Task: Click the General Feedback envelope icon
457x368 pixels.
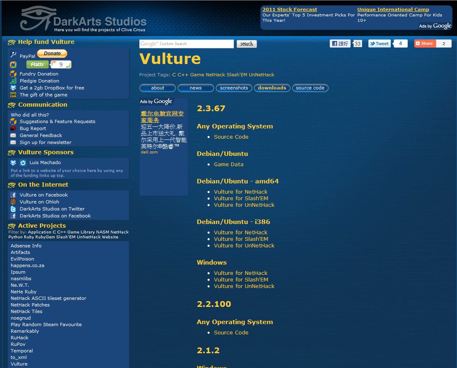Action: [x=13, y=135]
